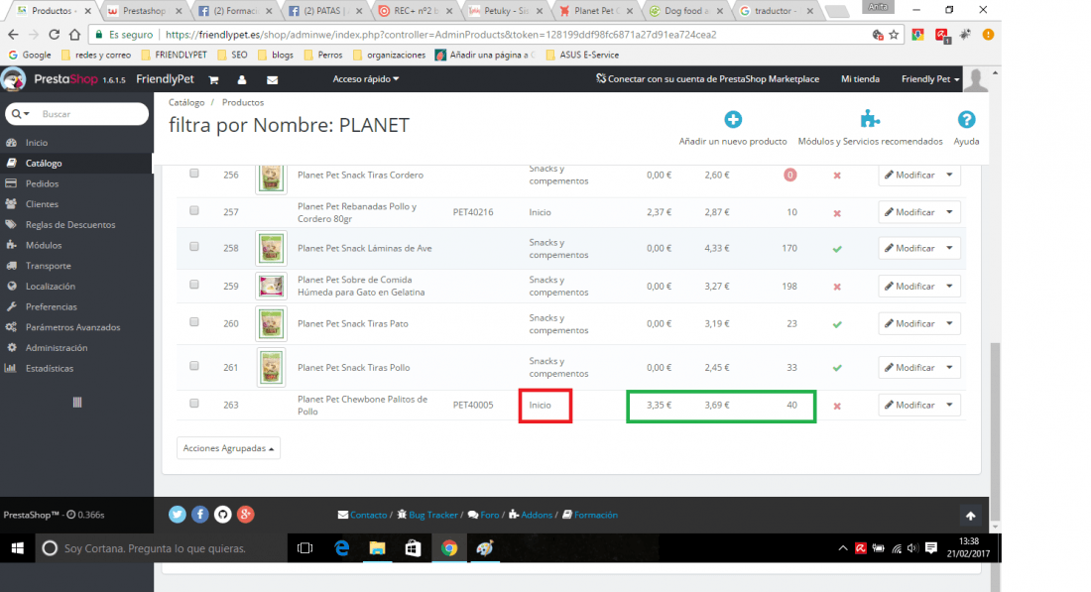Image resolution: width=1091 pixels, height=592 pixels.
Task: Open Paint app in taskbar
Action: (x=485, y=548)
